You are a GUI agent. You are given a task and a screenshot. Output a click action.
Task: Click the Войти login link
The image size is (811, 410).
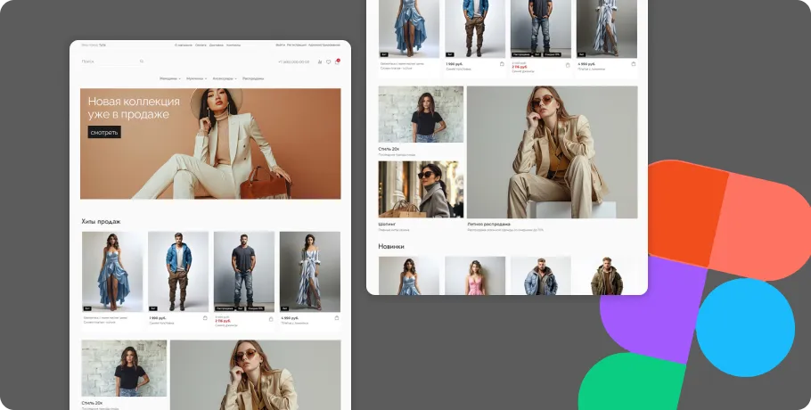tap(281, 45)
